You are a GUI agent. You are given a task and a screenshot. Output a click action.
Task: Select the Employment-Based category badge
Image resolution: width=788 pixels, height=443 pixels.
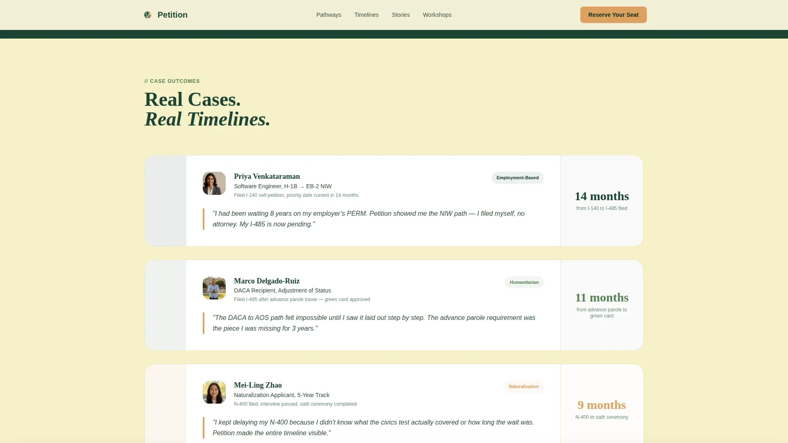pos(517,178)
